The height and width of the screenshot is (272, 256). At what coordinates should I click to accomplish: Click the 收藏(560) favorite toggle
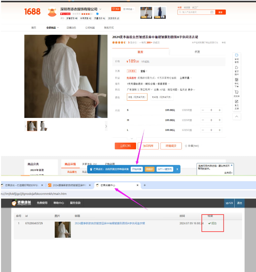click(x=192, y=146)
